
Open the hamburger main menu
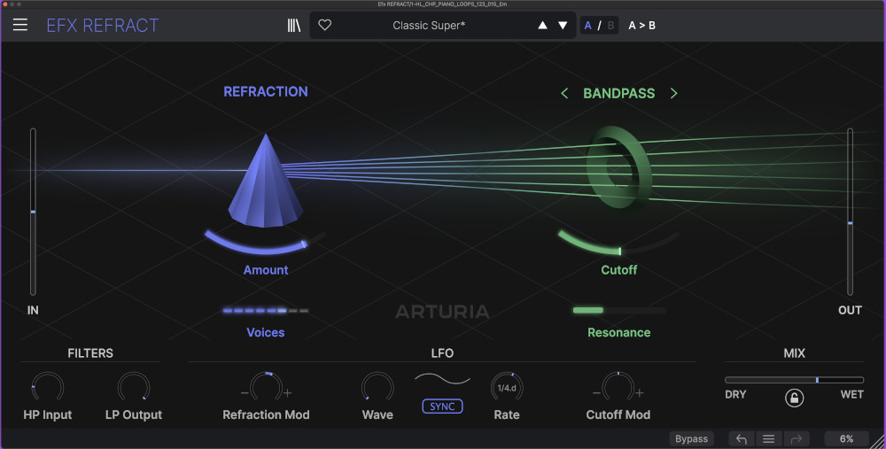click(19, 25)
